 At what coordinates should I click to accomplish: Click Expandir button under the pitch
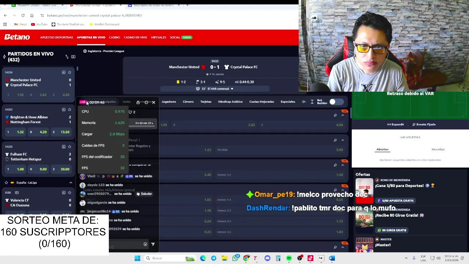[x=395, y=124]
